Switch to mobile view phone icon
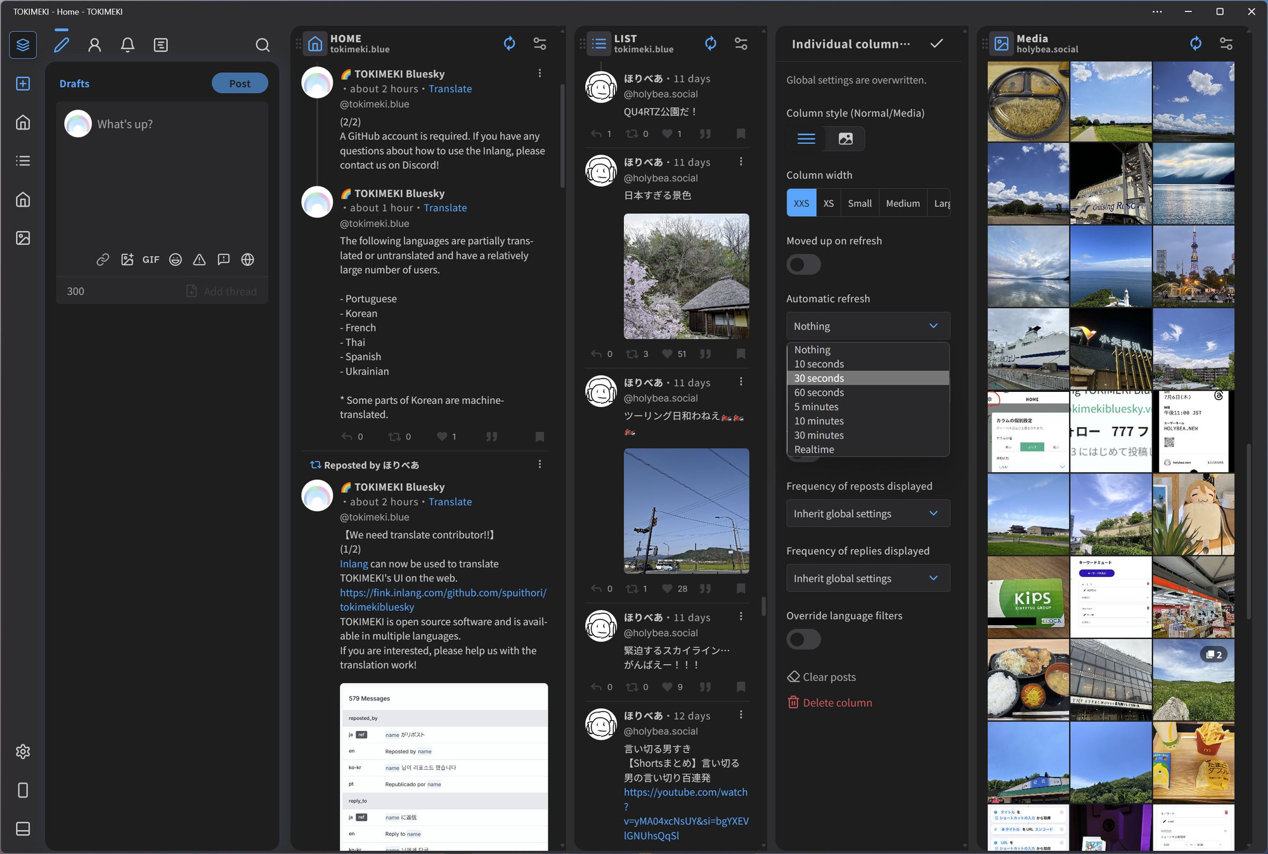 23,791
